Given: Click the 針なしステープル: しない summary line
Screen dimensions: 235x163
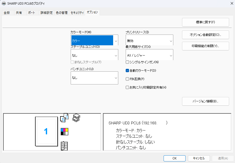Looking at the screenshot, I should pos(135,142).
